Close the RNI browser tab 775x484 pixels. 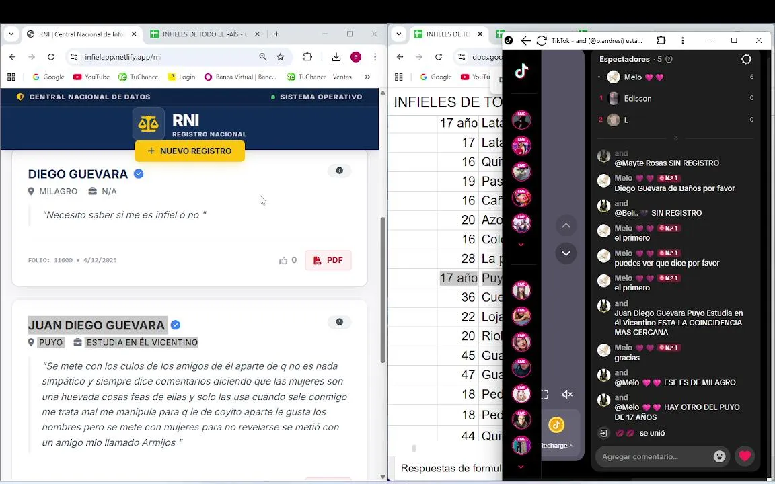134,34
